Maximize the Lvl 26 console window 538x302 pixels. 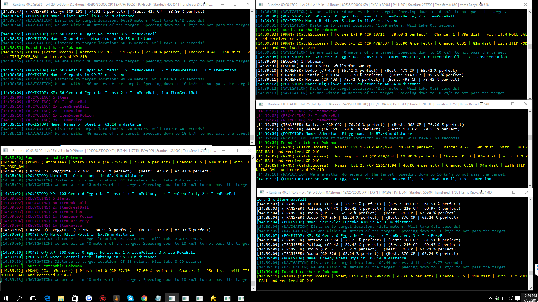tap(513, 5)
